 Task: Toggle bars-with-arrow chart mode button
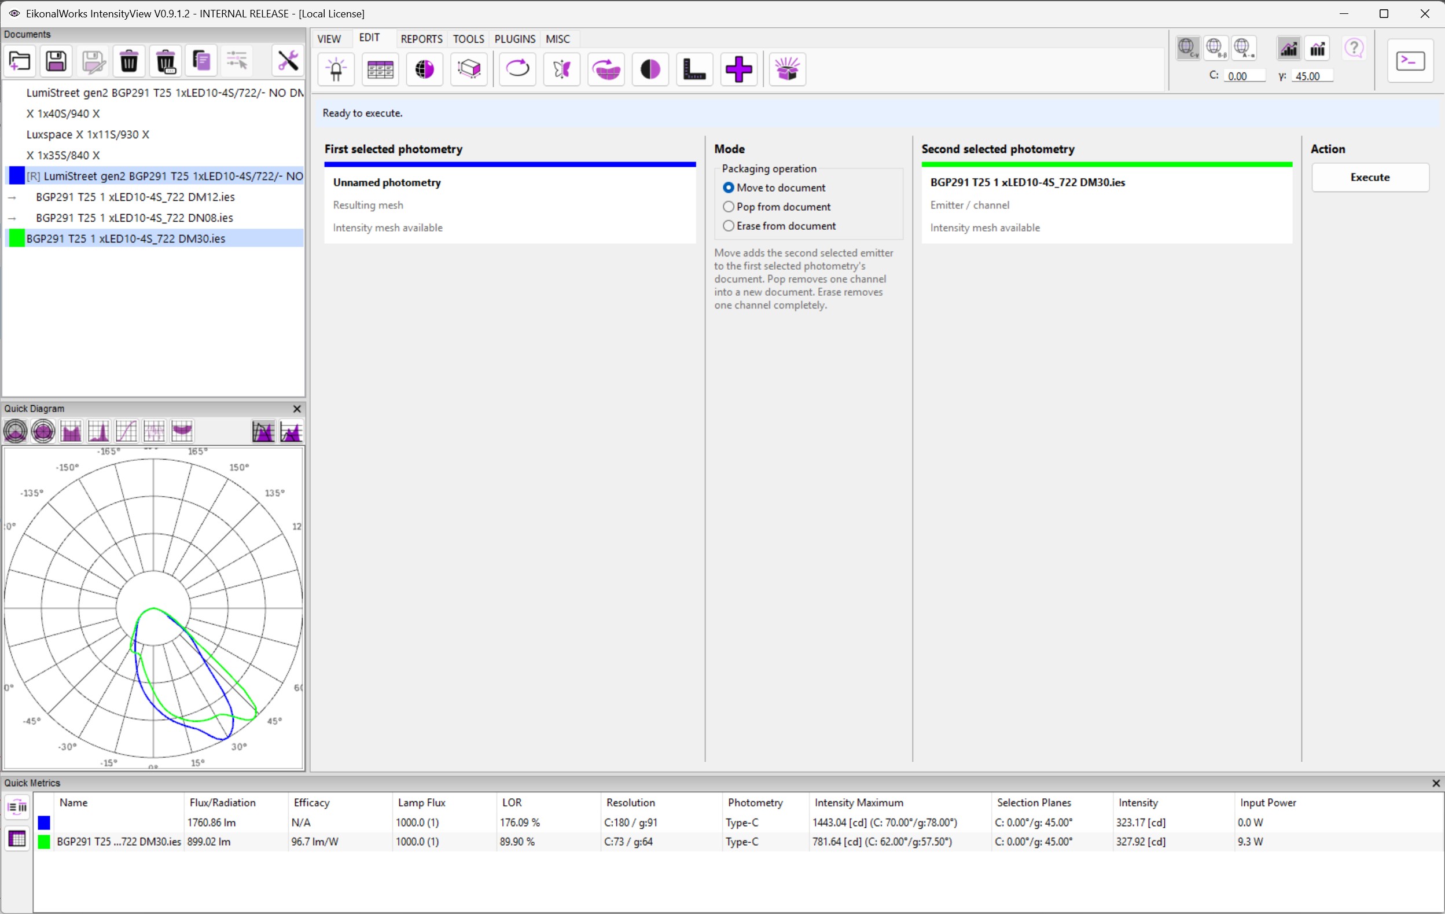[1318, 48]
